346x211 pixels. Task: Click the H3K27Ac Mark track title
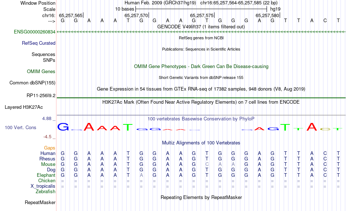click(201, 102)
